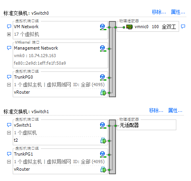Open 属性 properties for vSwitch0
This screenshot has height=181, width=191.
pyautogui.click(x=178, y=12)
